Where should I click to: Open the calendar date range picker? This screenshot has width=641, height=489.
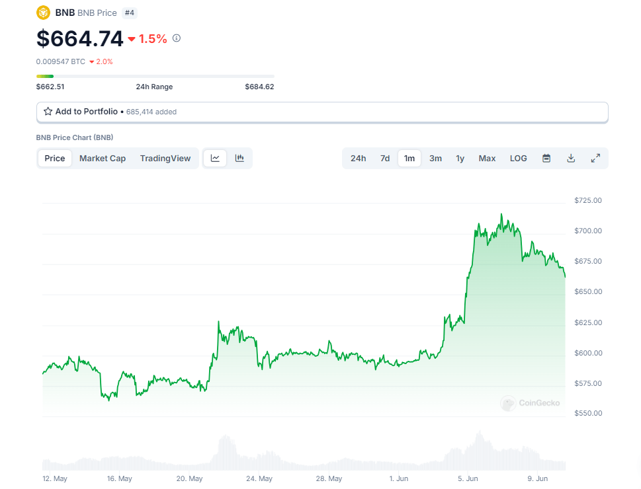[x=546, y=158]
